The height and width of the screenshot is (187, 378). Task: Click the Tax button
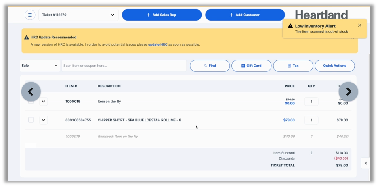tap(293, 66)
